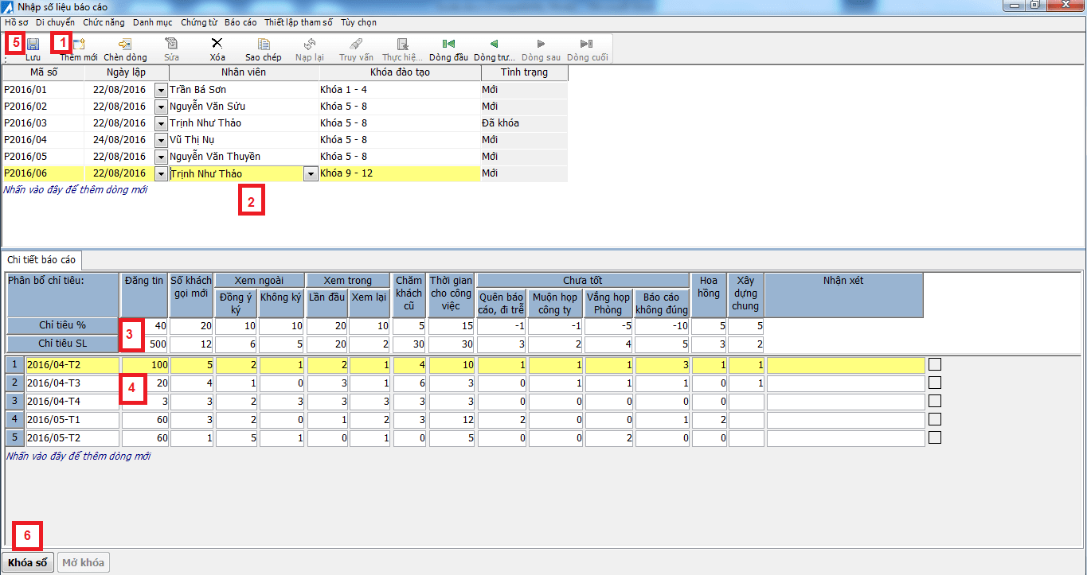This screenshot has width=1087, height=575.
Task: Click the Lưu save icon
Action: (x=33, y=45)
